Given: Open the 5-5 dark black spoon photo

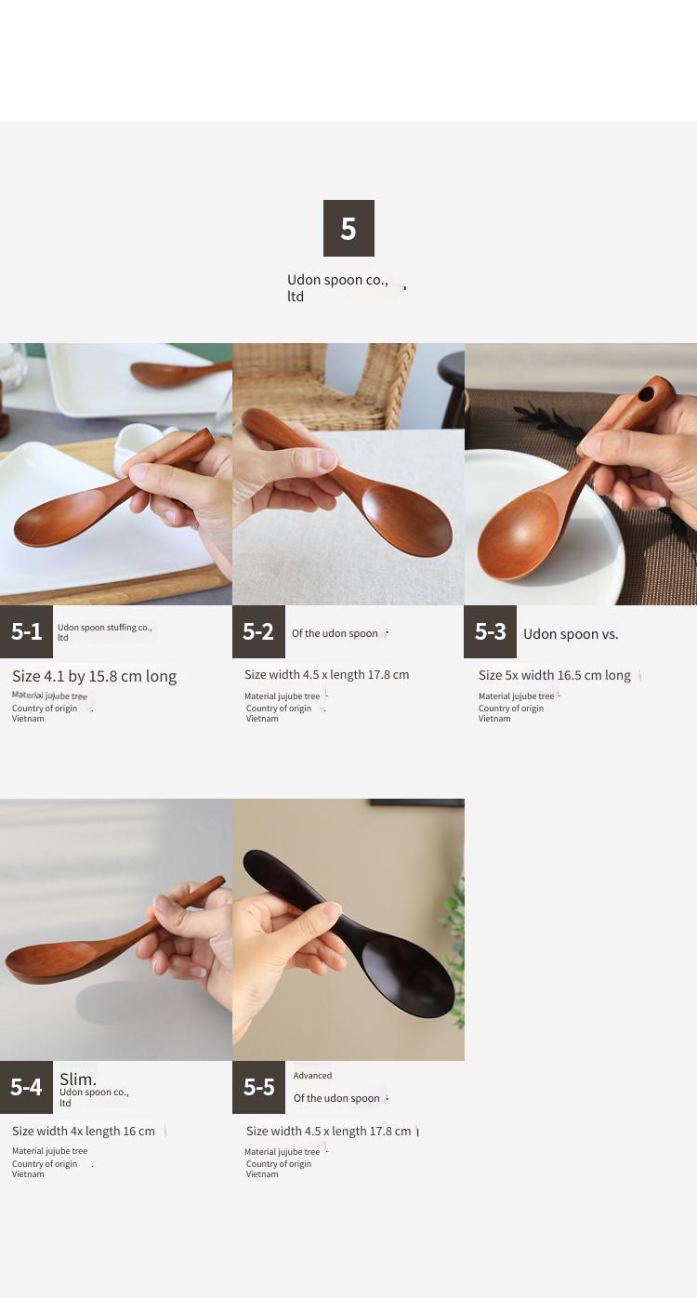Looking at the screenshot, I should point(348,930).
